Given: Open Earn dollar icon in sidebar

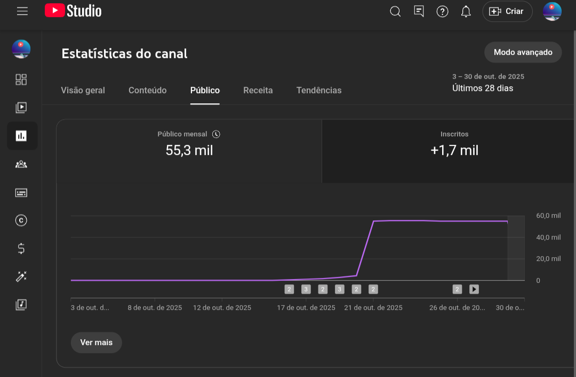Looking at the screenshot, I should [21, 248].
